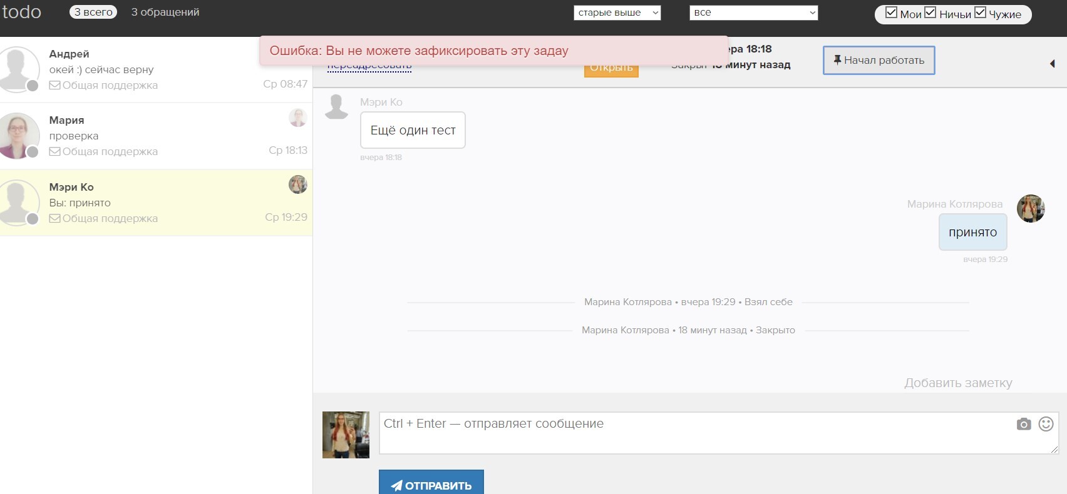
Task: Click user photo beside the message field
Action: [346, 435]
